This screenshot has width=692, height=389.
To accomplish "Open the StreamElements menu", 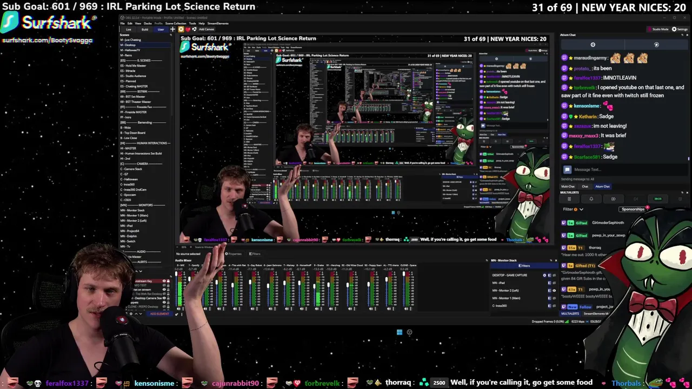I will (218, 23).
